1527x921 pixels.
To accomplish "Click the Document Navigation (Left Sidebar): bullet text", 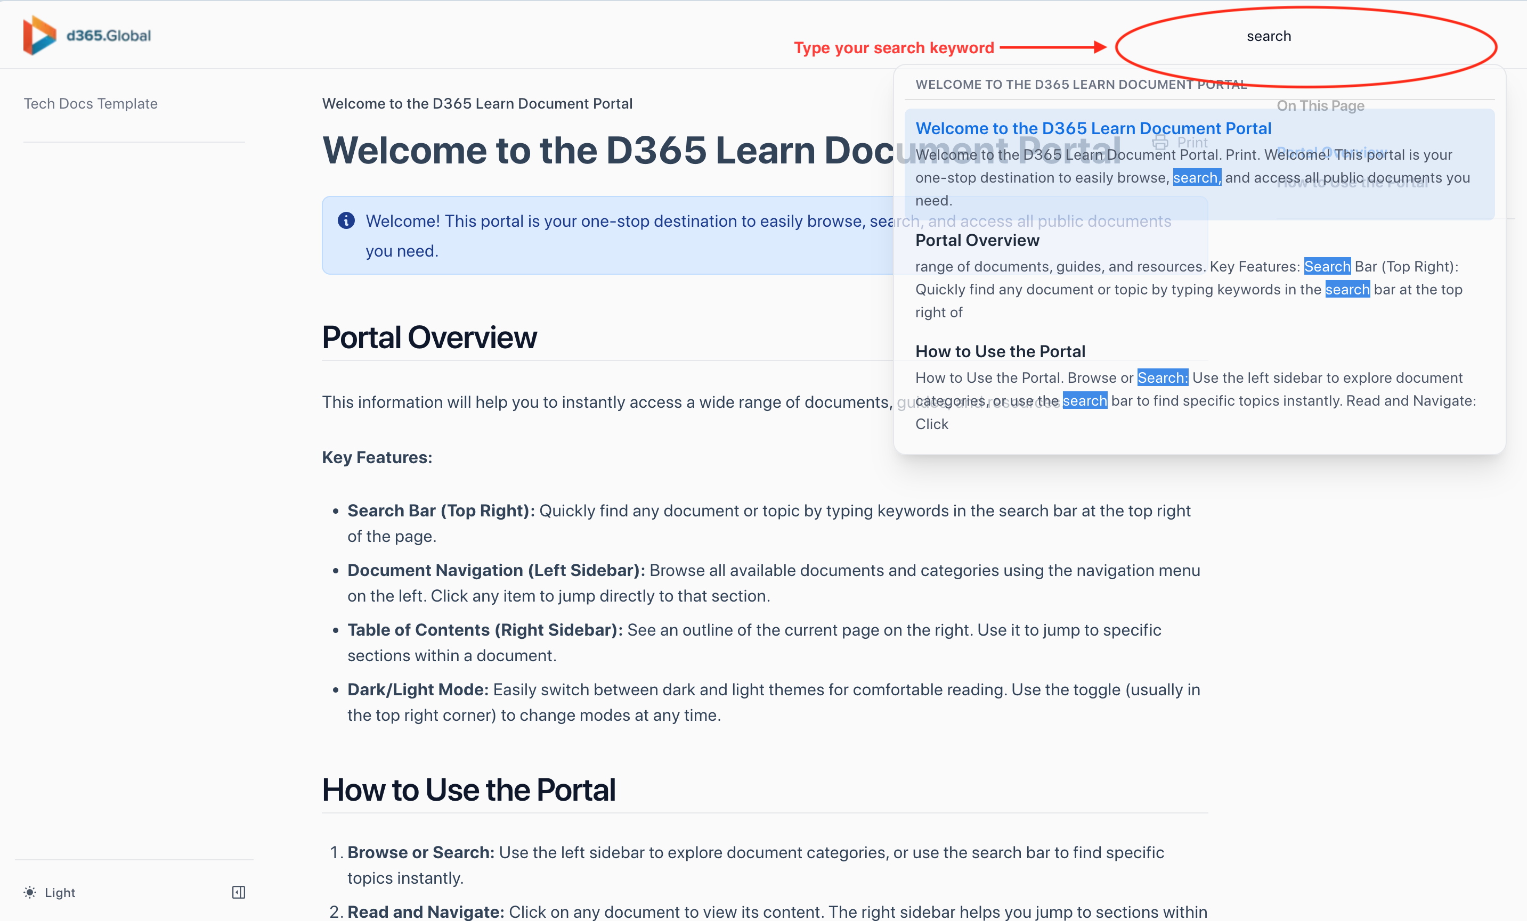I will 497,570.
